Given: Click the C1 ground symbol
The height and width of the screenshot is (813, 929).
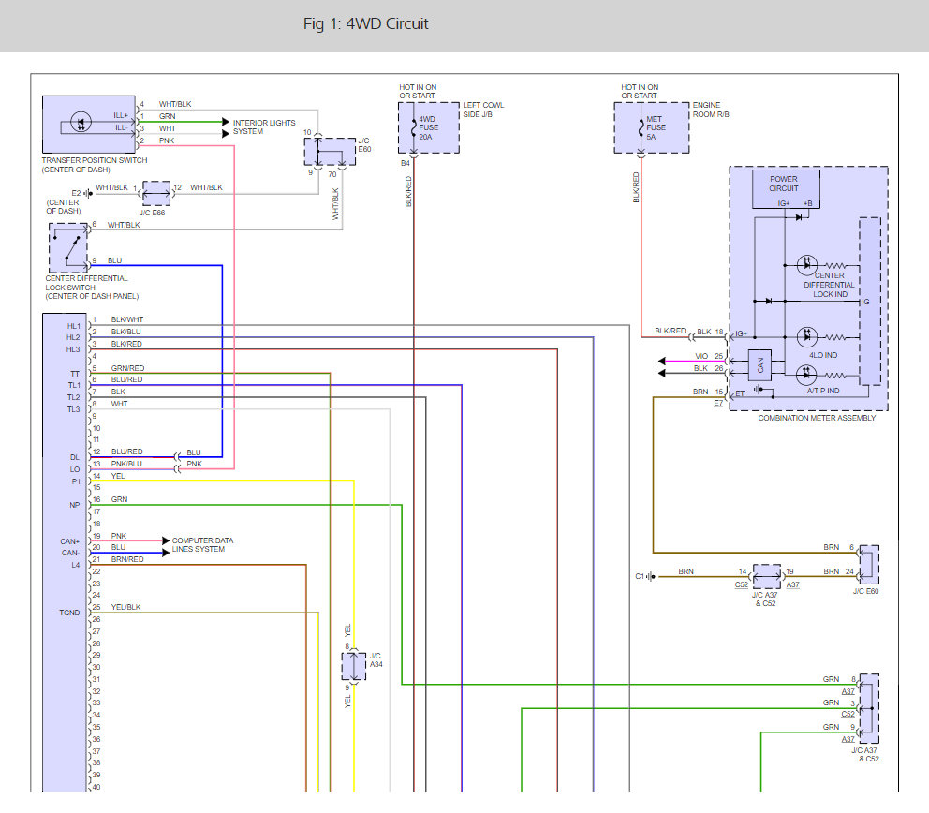Looking at the screenshot, I should click(x=650, y=576).
